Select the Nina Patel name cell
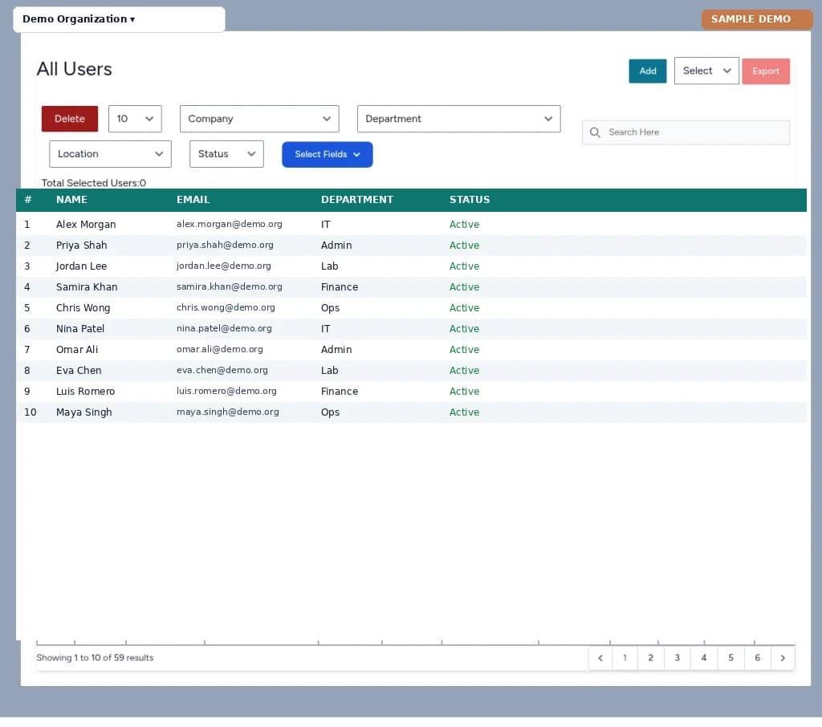Screen dimensions: 822x727 pyautogui.click(x=80, y=329)
